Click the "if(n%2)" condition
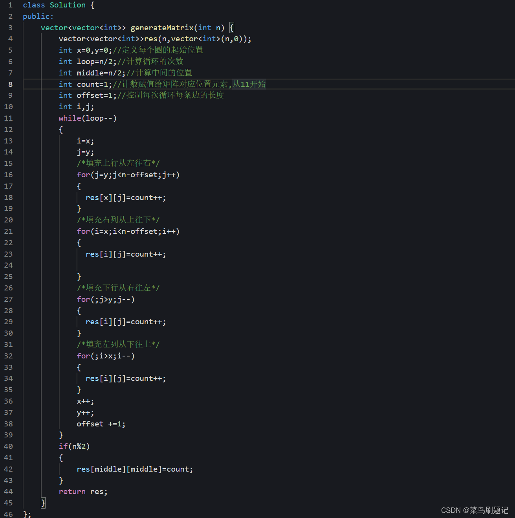Viewport: 515px width, 518px height. point(74,446)
